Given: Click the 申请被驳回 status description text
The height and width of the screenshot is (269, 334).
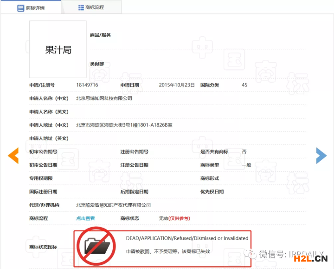Looking at the screenshot, I should tap(168, 251).
